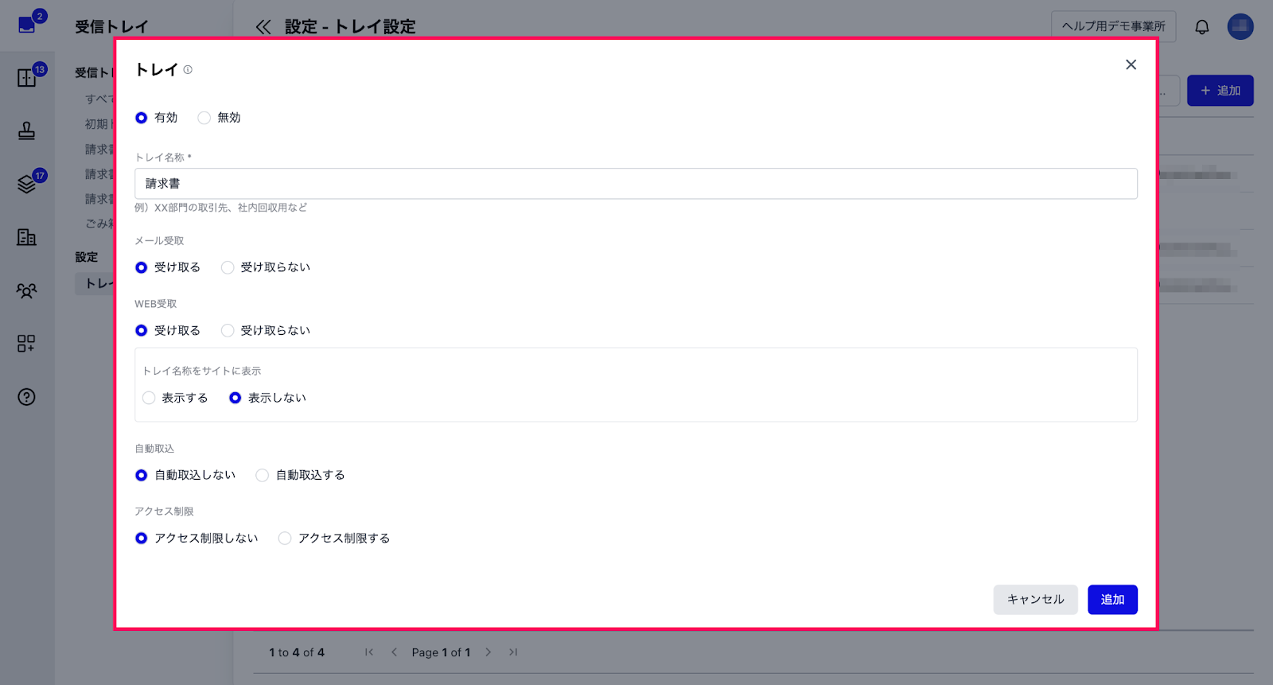This screenshot has height=685, width=1273.
Task: Go to previous page in pagination
Action: [394, 652]
